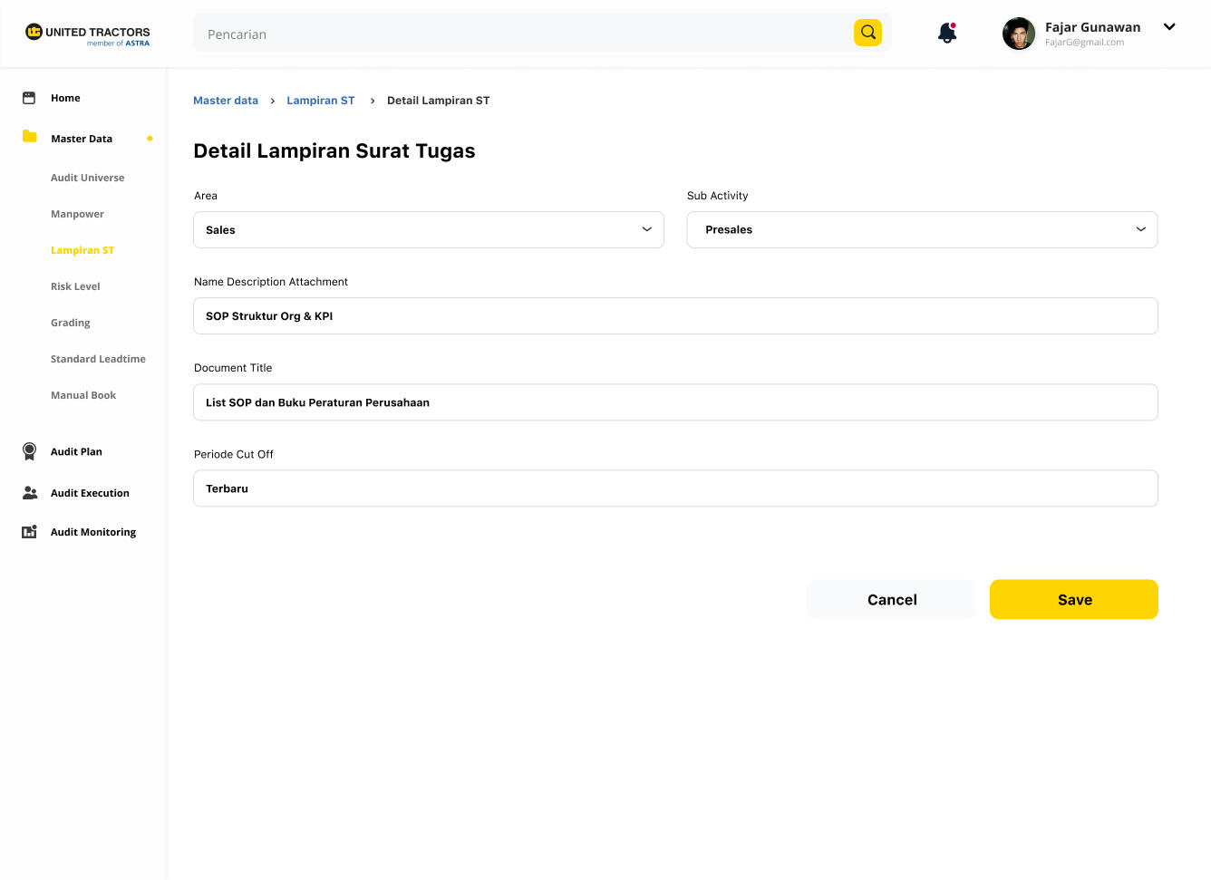Image resolution: width=1211 pixels, height=880 pixels.
Task: Click the United Tractors logo
Action: click(x=87, y=34)
